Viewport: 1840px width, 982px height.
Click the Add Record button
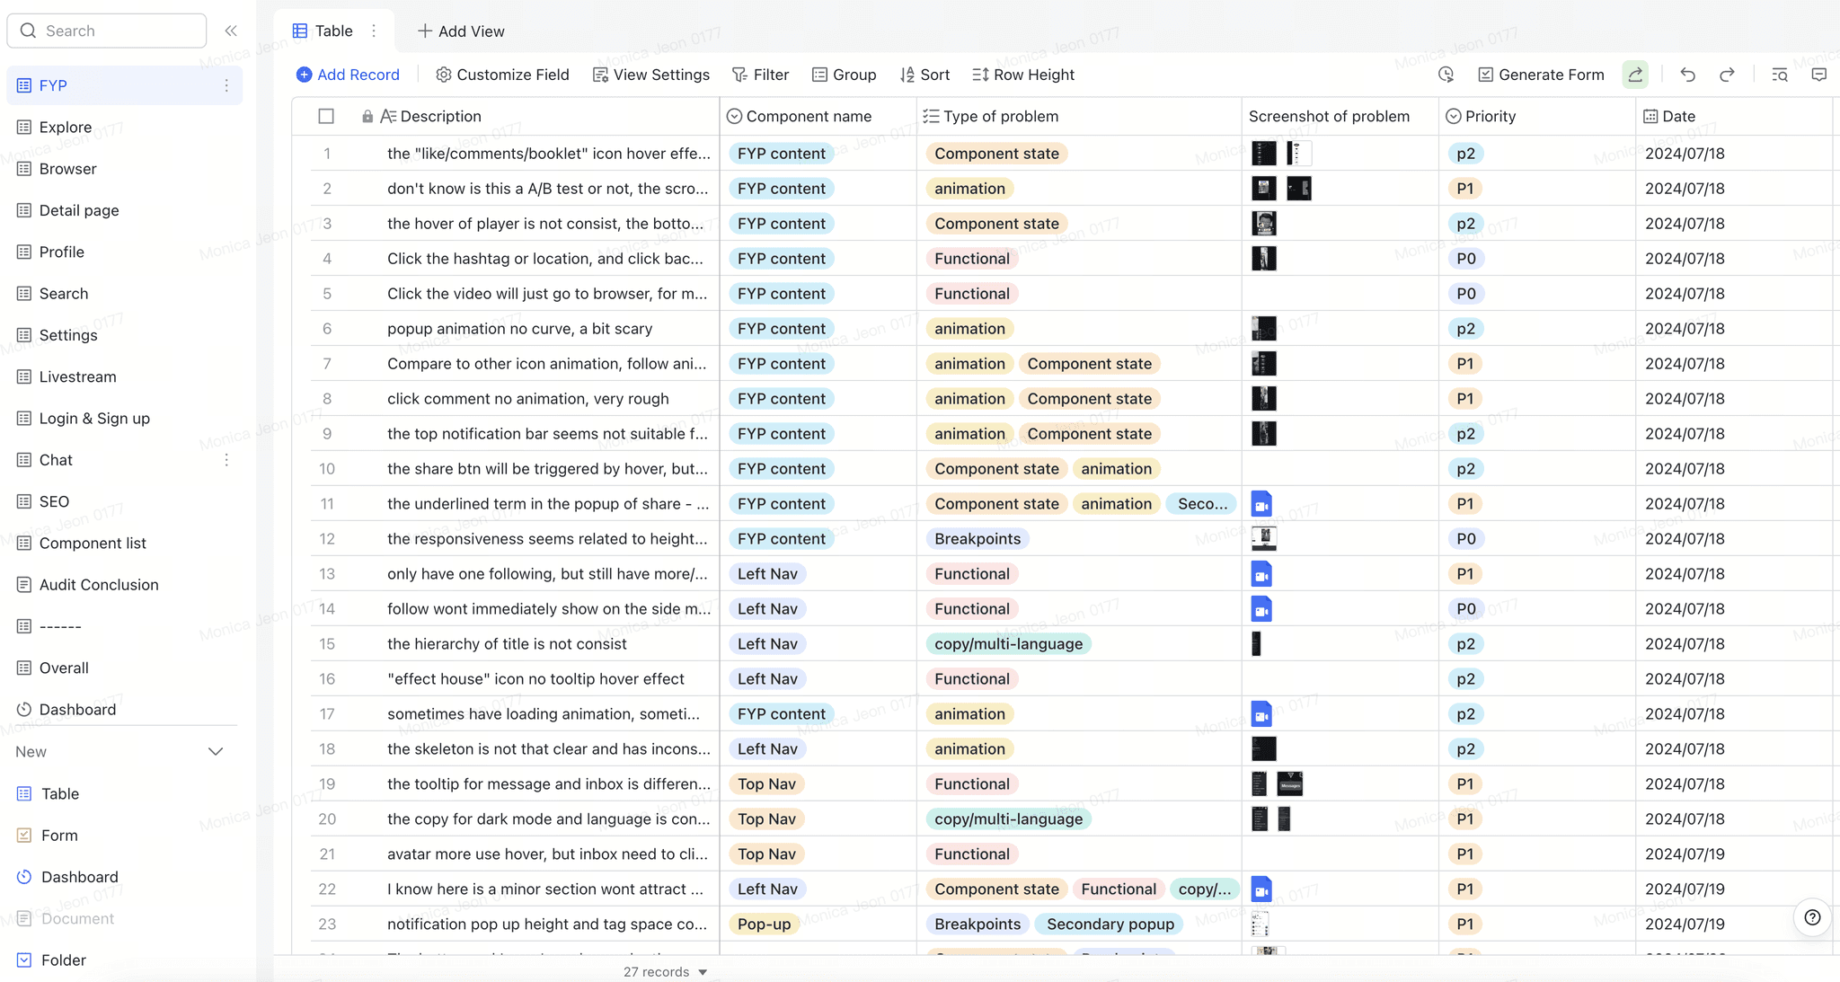coord(348,75)
